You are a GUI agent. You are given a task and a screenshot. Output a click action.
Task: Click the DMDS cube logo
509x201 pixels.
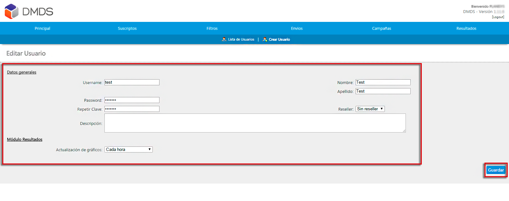tap(11, 11)
